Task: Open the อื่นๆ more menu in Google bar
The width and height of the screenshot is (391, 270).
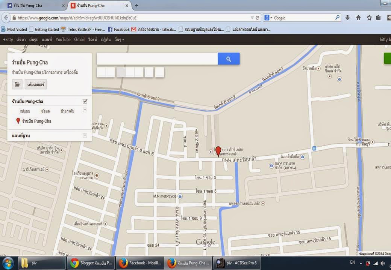Action: pos(119,39)
